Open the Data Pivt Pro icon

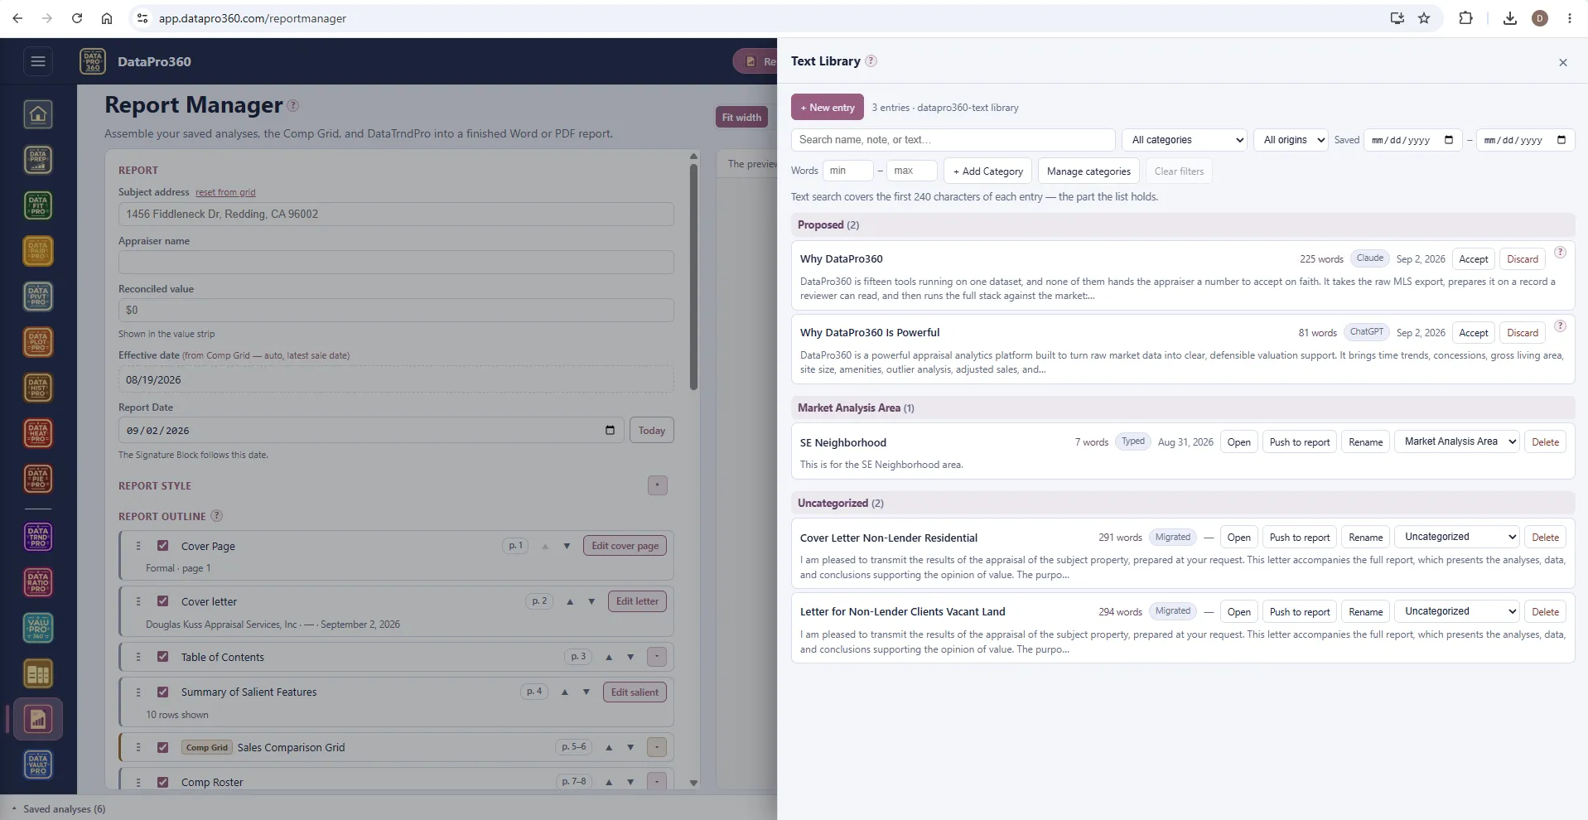pyautogui.click(x=38, y=297)
